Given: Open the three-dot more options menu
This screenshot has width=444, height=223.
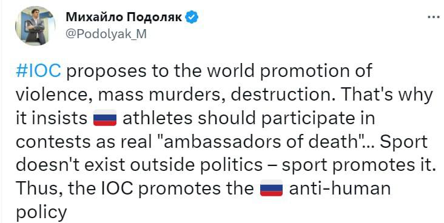Looking at the screenshot, I should [x=433, y=17].
